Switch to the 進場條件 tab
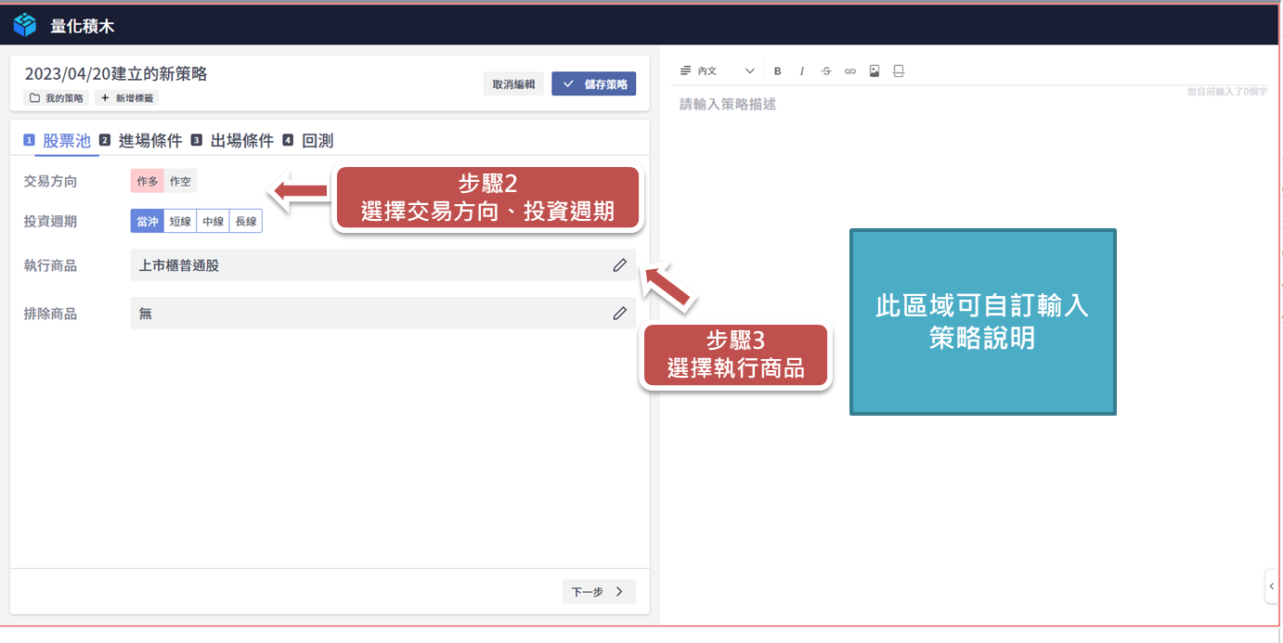 pos(149,141)
